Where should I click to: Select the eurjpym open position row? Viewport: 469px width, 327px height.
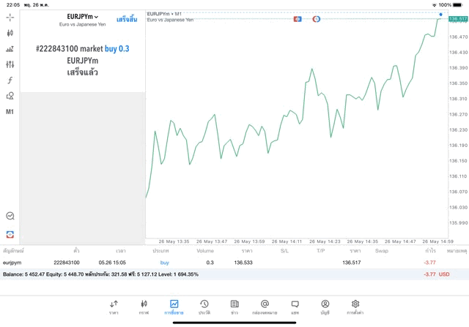[x=220, y=262]
